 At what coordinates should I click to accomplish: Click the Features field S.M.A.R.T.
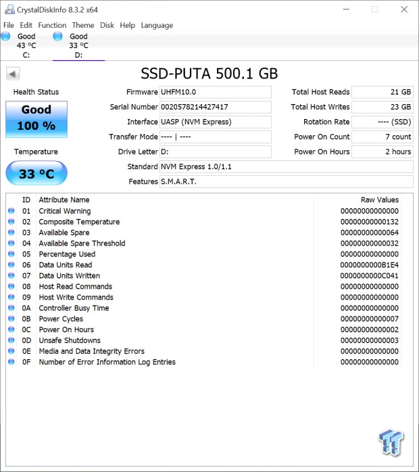point(287,181)
